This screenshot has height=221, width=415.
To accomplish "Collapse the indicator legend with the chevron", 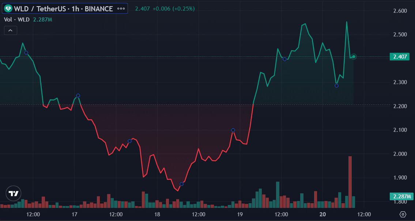I will pos(11,31).
